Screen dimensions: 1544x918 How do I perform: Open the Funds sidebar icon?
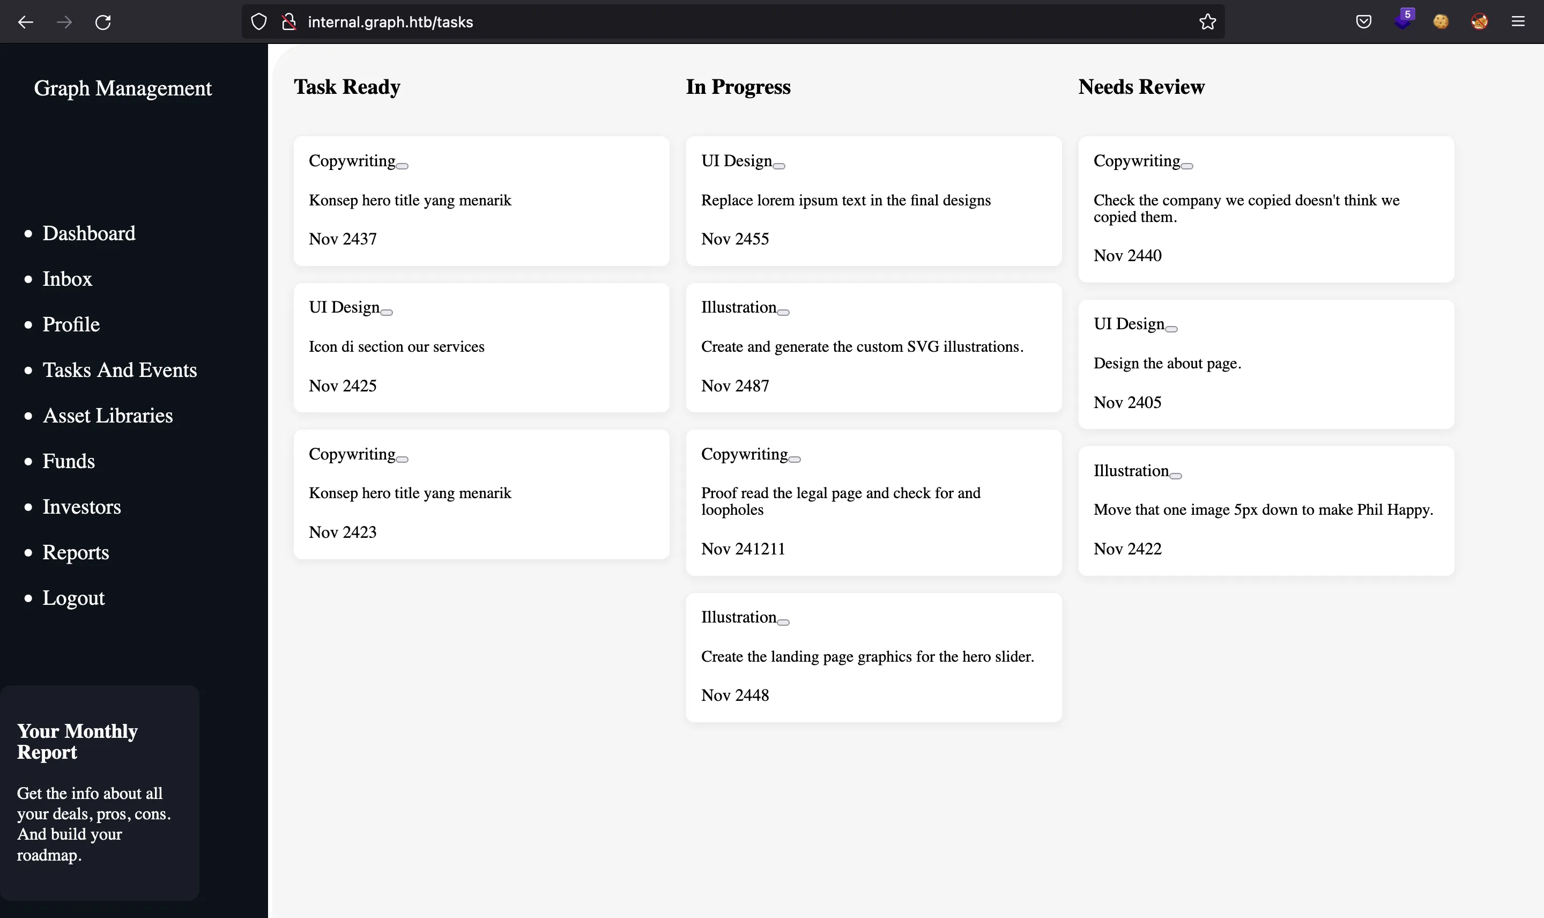click(68, 459)
